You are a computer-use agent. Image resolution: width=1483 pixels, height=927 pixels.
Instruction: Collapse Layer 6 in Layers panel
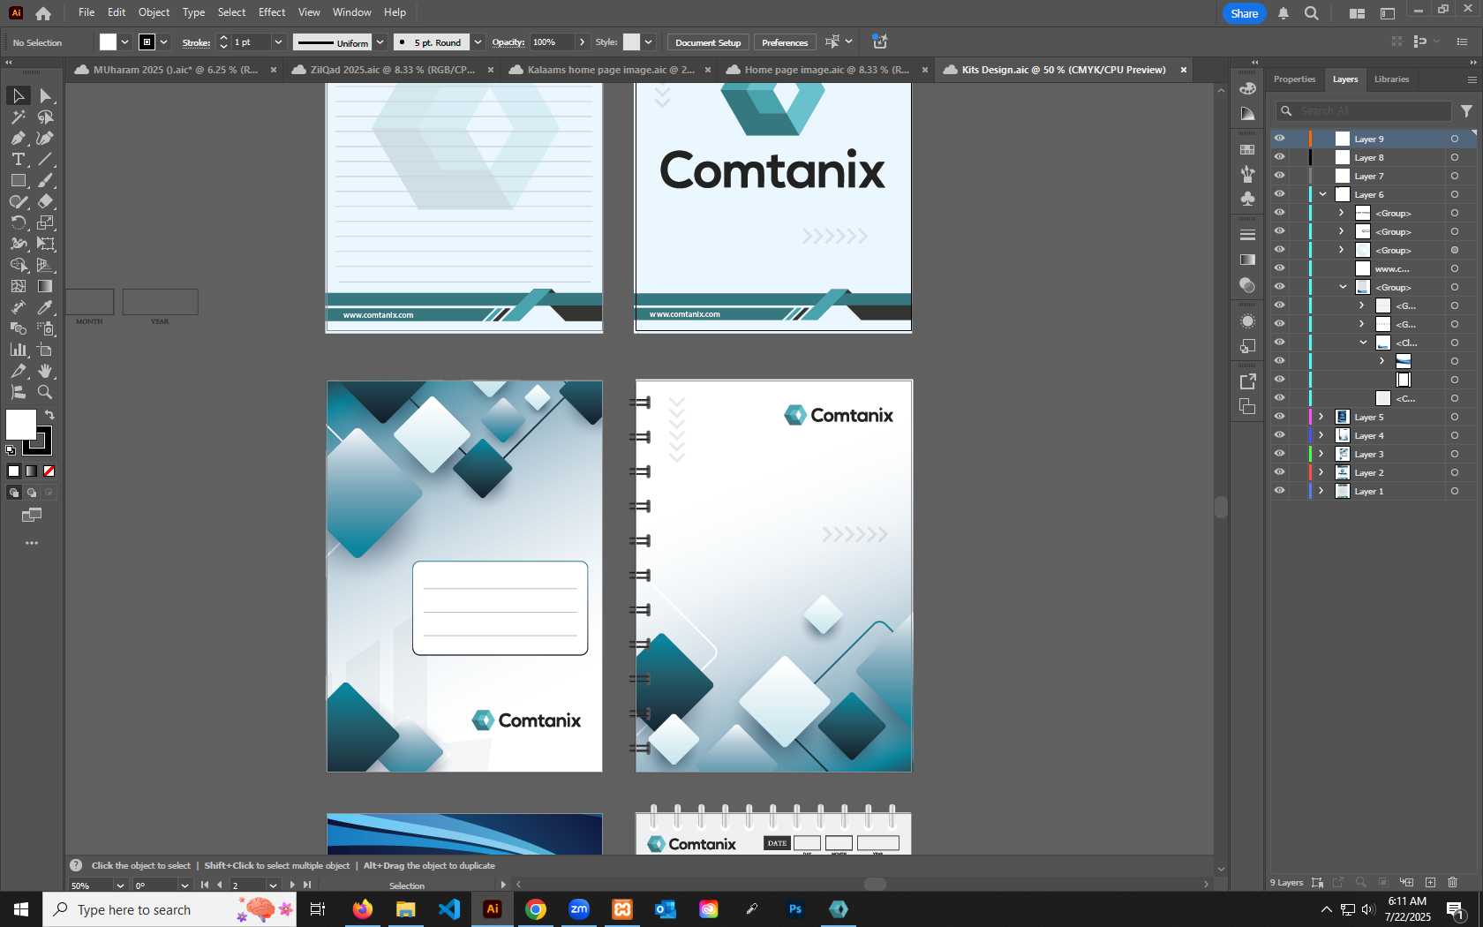pos(1322,194)
